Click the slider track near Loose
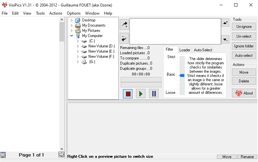The width and height of the screenshot is (258, 162). pyautogui.click(x=182, y=93)
